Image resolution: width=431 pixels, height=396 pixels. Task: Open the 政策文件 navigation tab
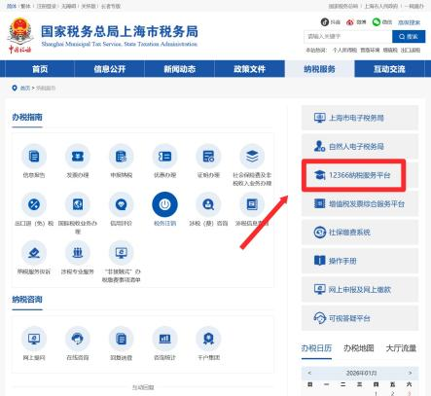point(249,69)
